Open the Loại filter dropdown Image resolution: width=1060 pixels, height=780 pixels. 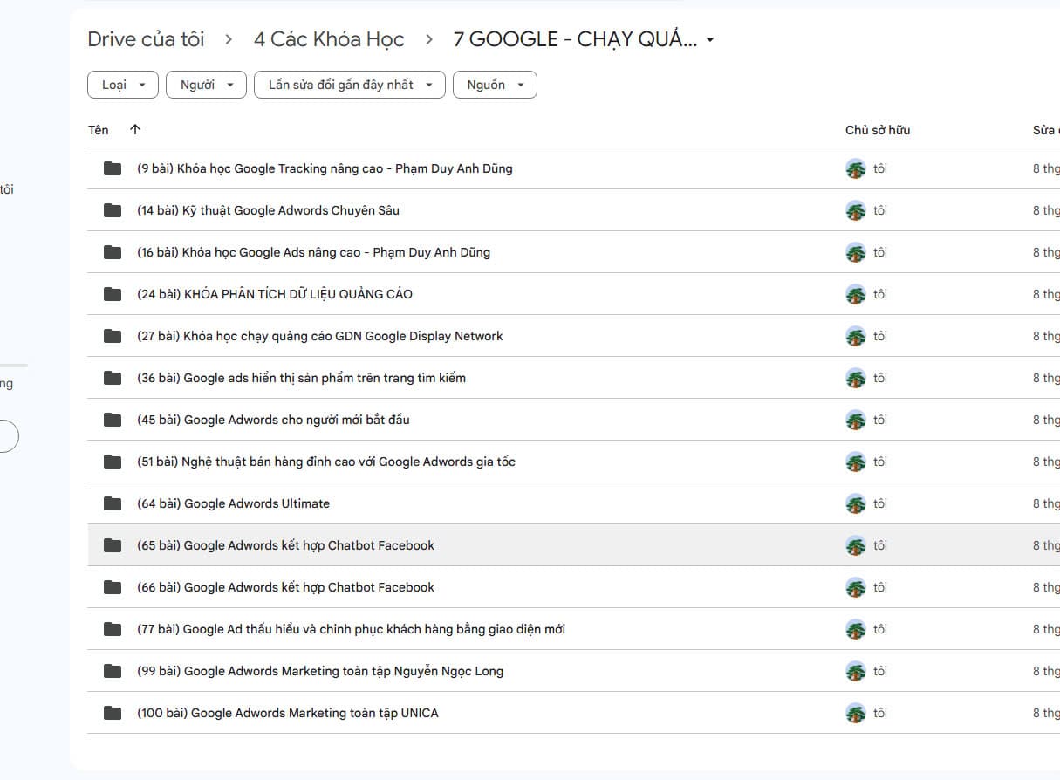coord(123,85)
